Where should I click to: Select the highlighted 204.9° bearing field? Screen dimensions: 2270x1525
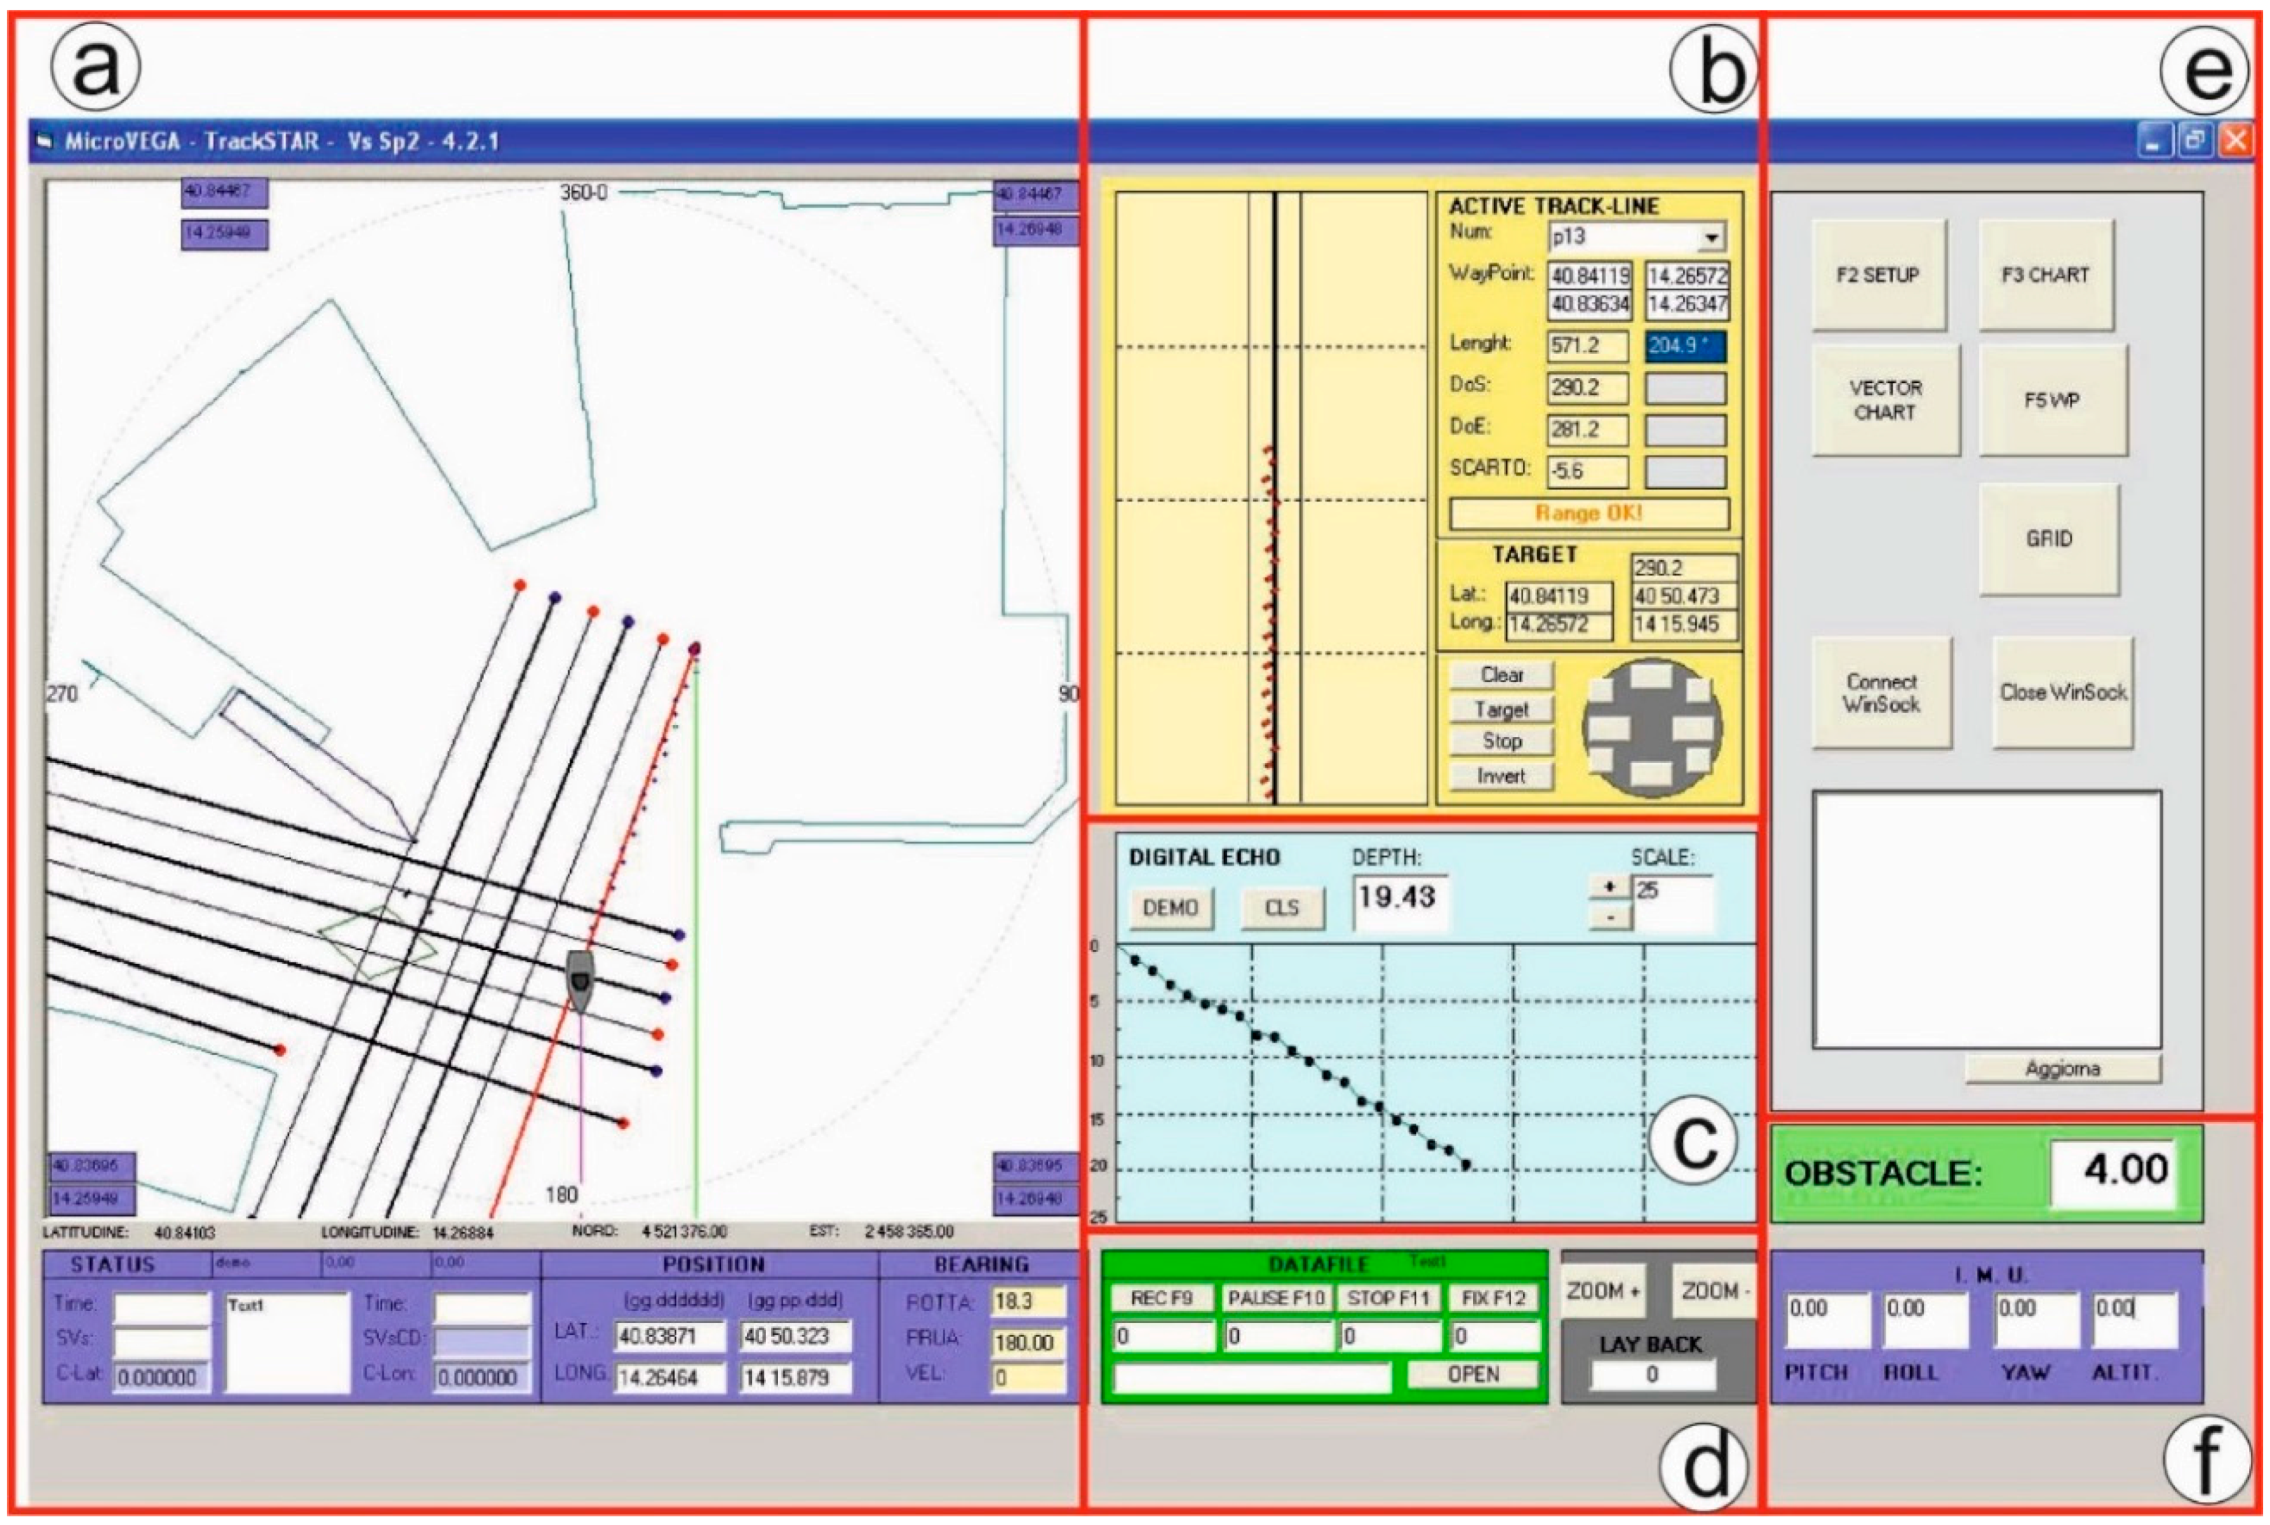(1685, 346)
